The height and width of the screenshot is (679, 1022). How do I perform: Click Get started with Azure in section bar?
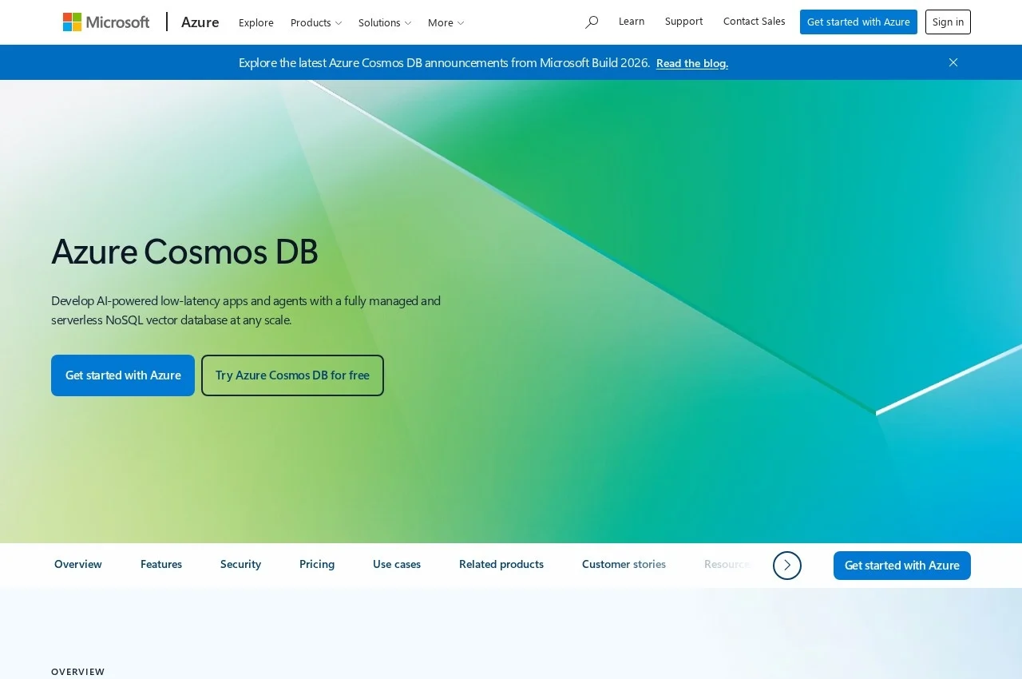902,566
